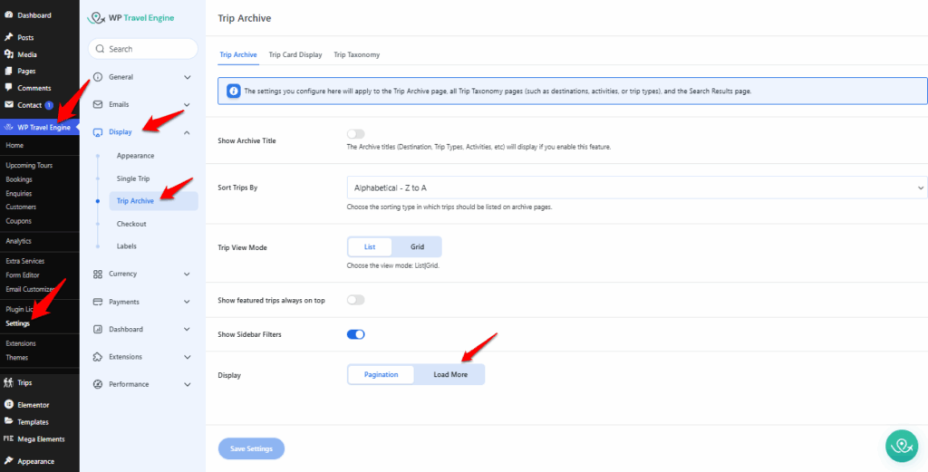Choose Grid view mode

point(417,246)
